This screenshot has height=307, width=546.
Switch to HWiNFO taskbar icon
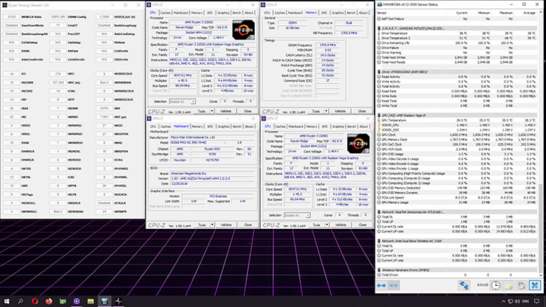click(x=105, y=301)
